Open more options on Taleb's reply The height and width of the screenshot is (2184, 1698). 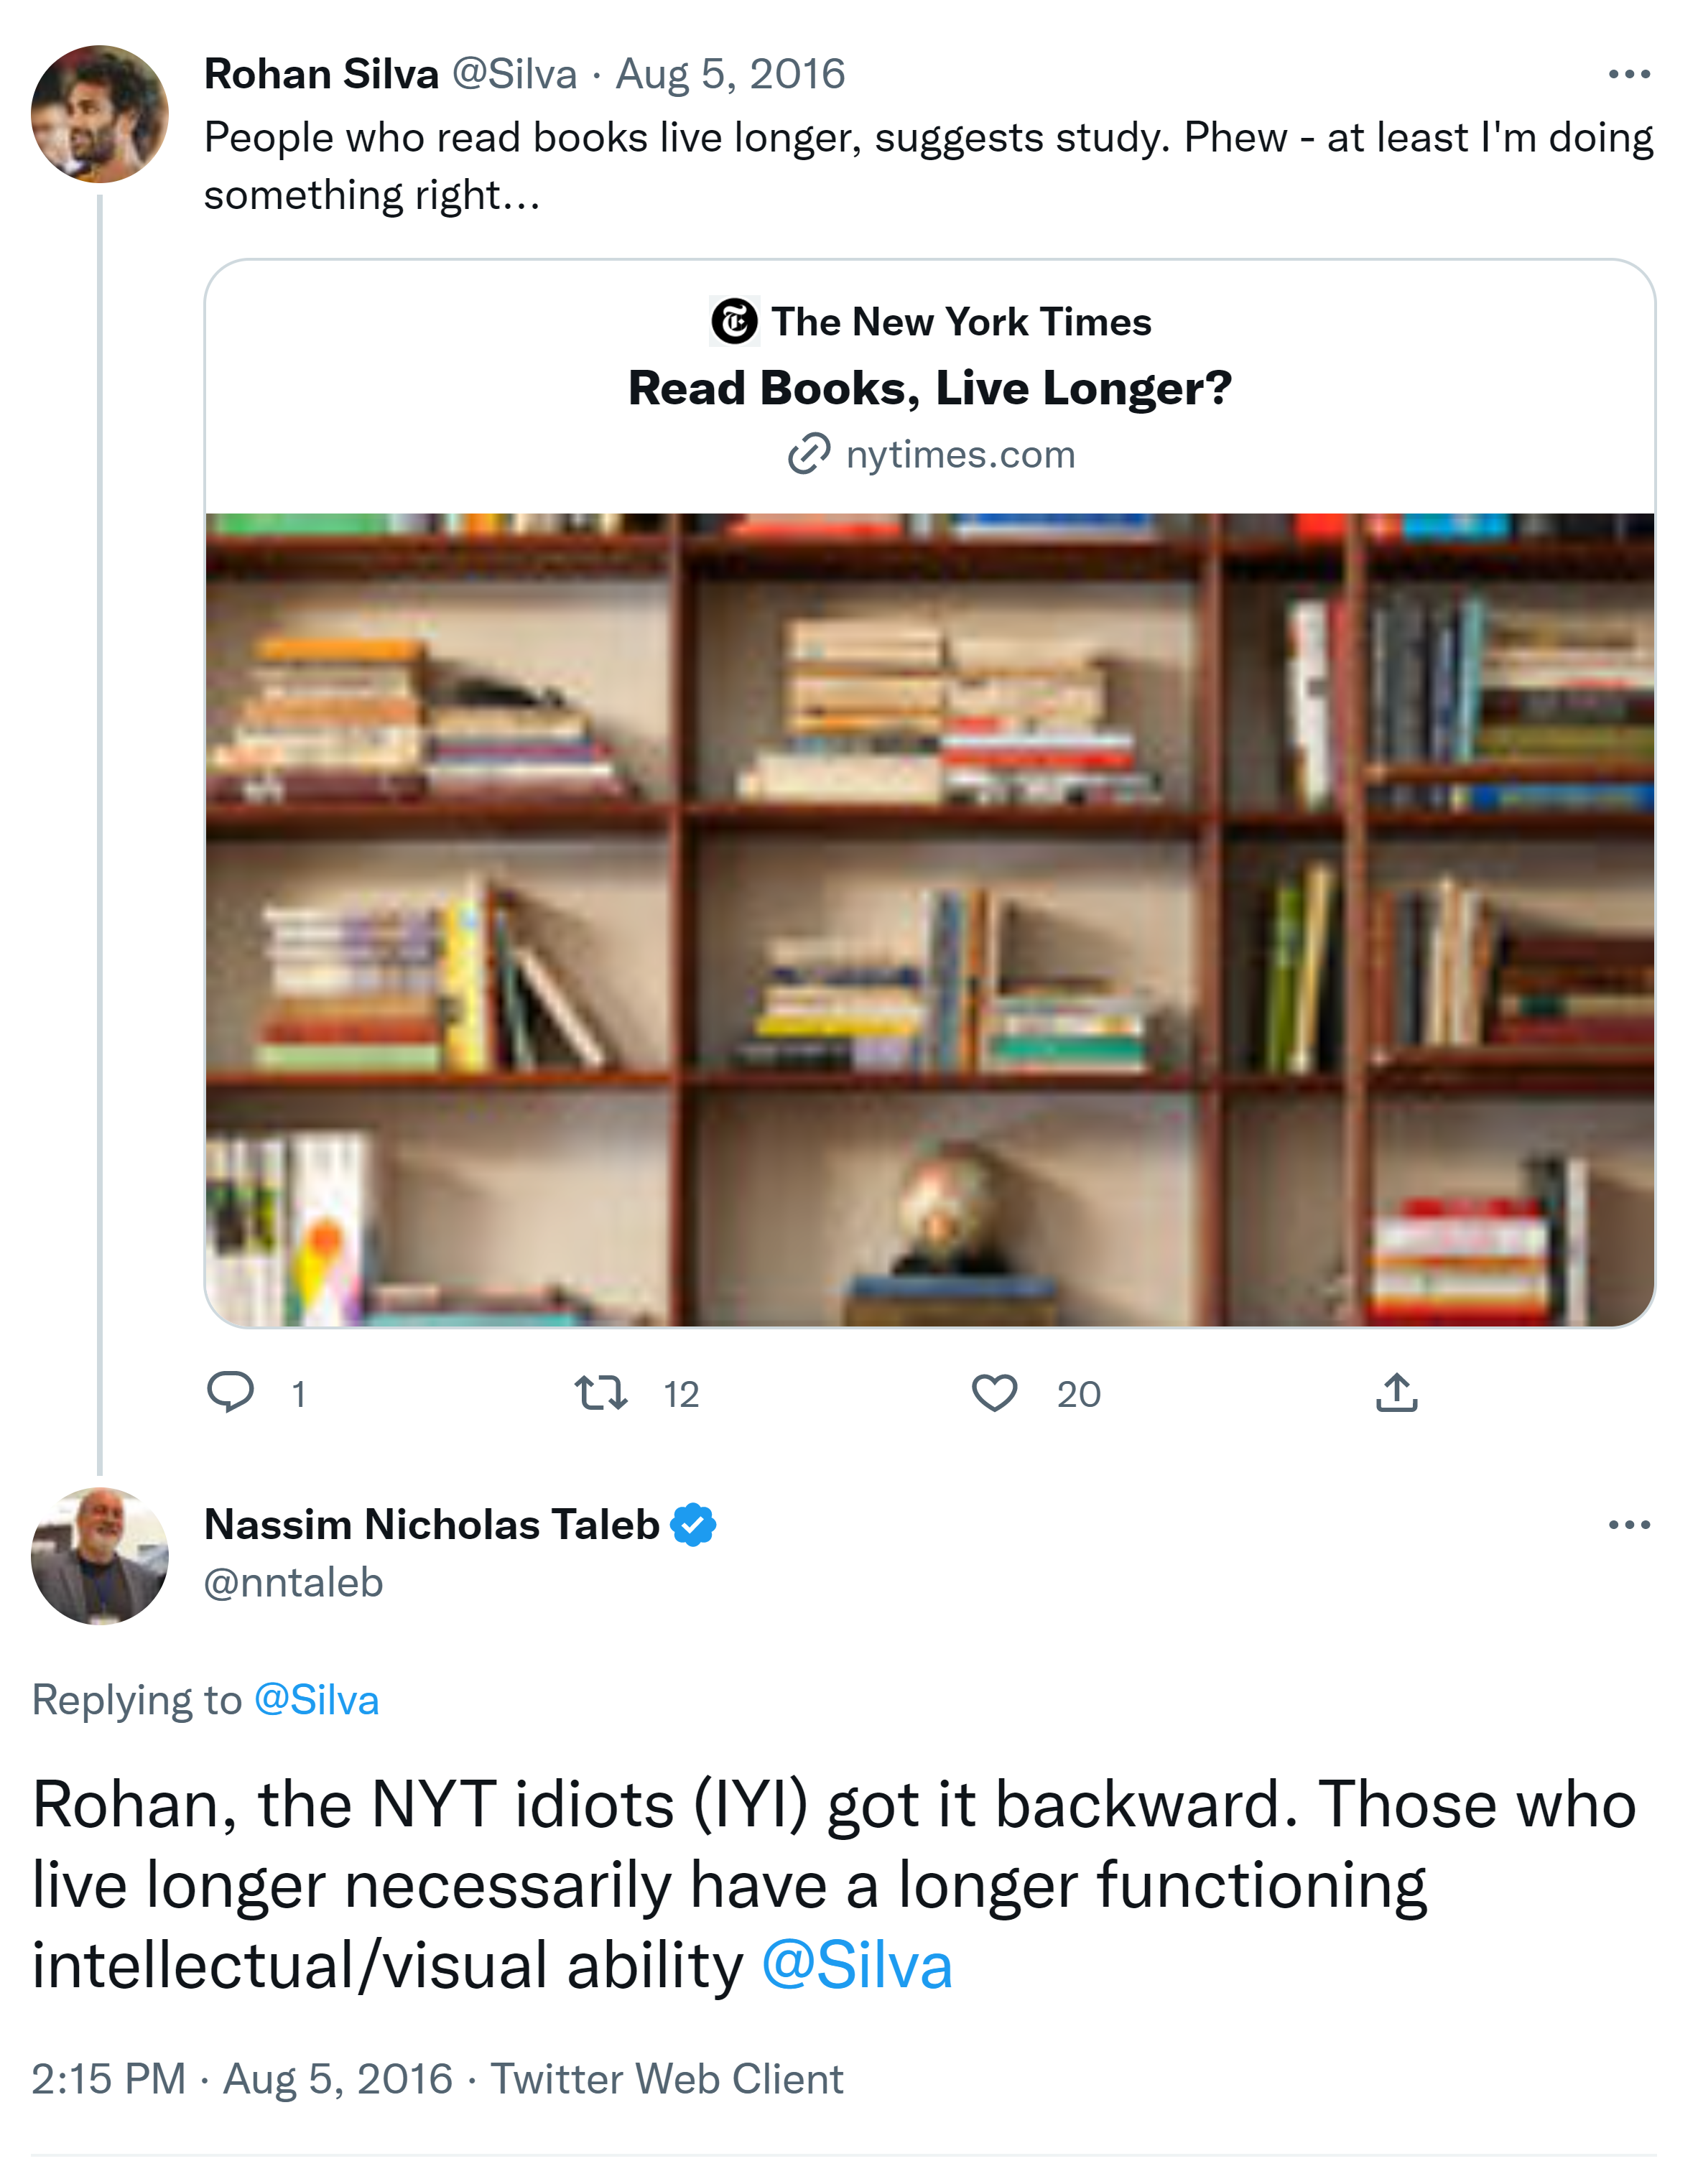click(x=1628, y=1525)
